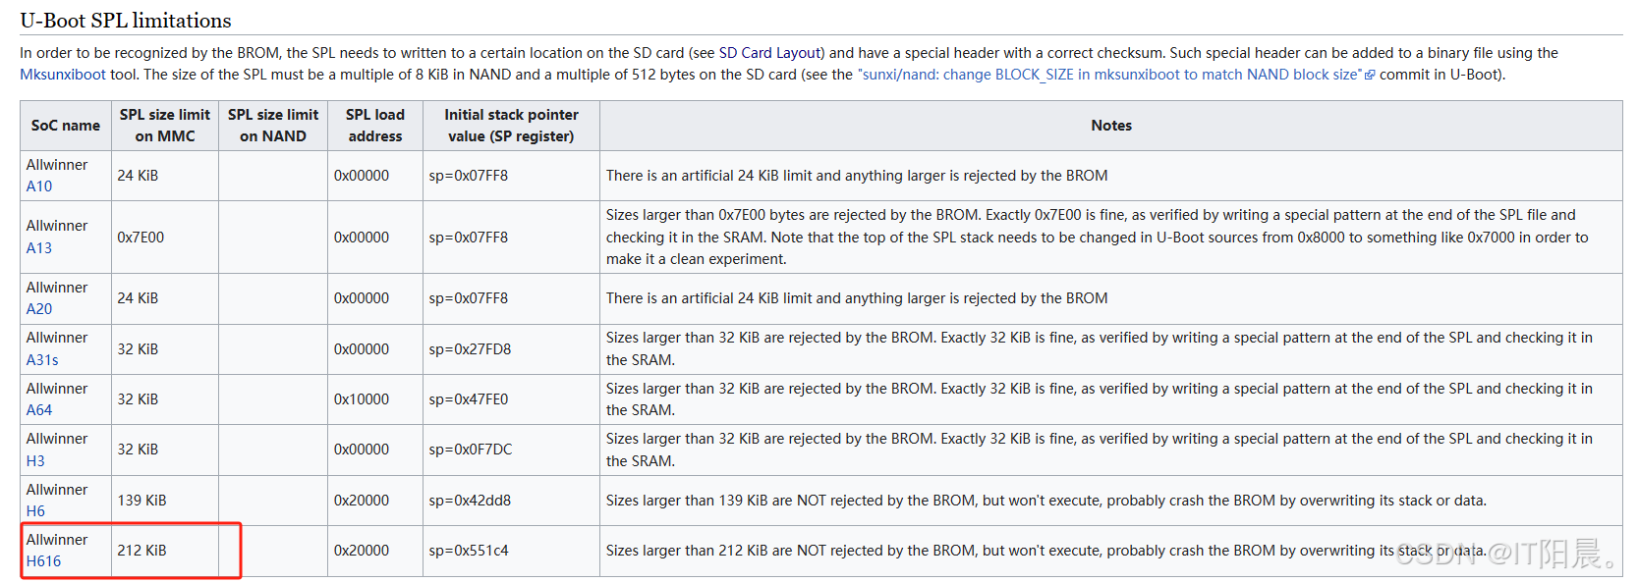Select the 212 KiB size limit cell
Viewport: 1638px width, 583px height.
[165, 551]
